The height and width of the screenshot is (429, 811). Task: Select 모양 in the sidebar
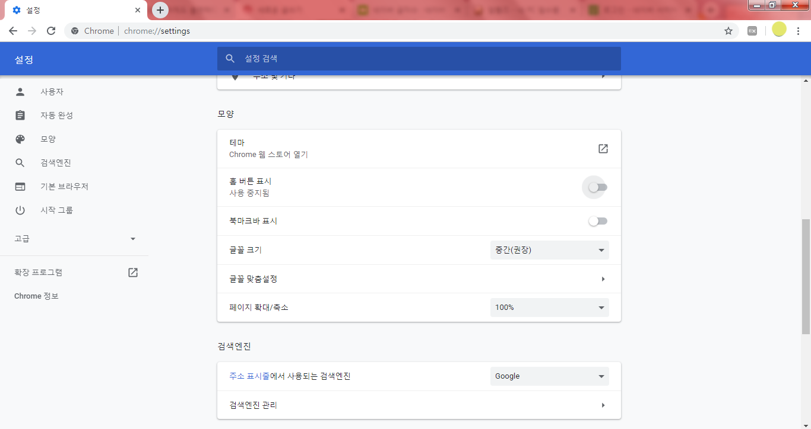[48, 139]
